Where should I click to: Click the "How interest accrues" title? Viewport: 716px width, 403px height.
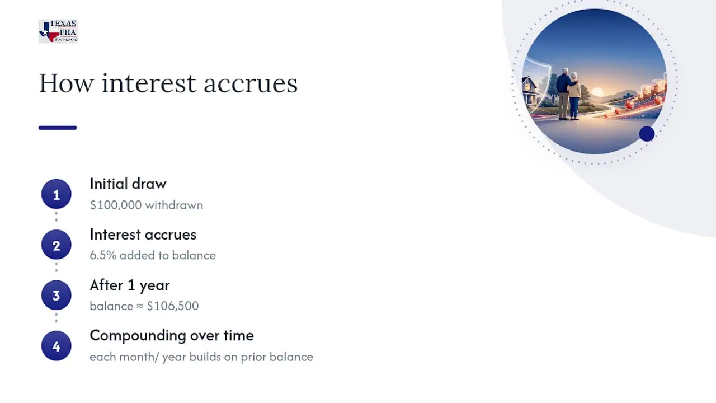[x=168, y=83]
